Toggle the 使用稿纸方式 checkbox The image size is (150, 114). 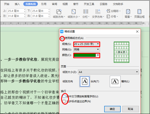(x=62, y=38)
